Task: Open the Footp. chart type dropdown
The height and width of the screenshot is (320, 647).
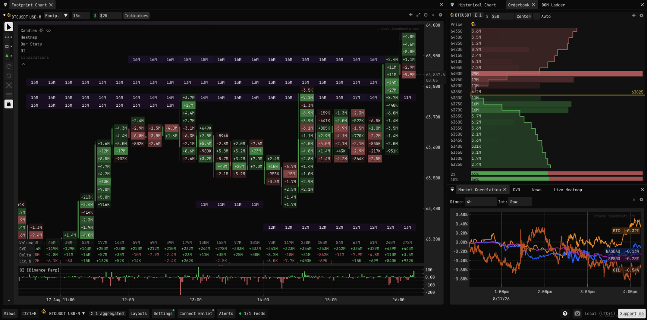Action: point(56,16)
